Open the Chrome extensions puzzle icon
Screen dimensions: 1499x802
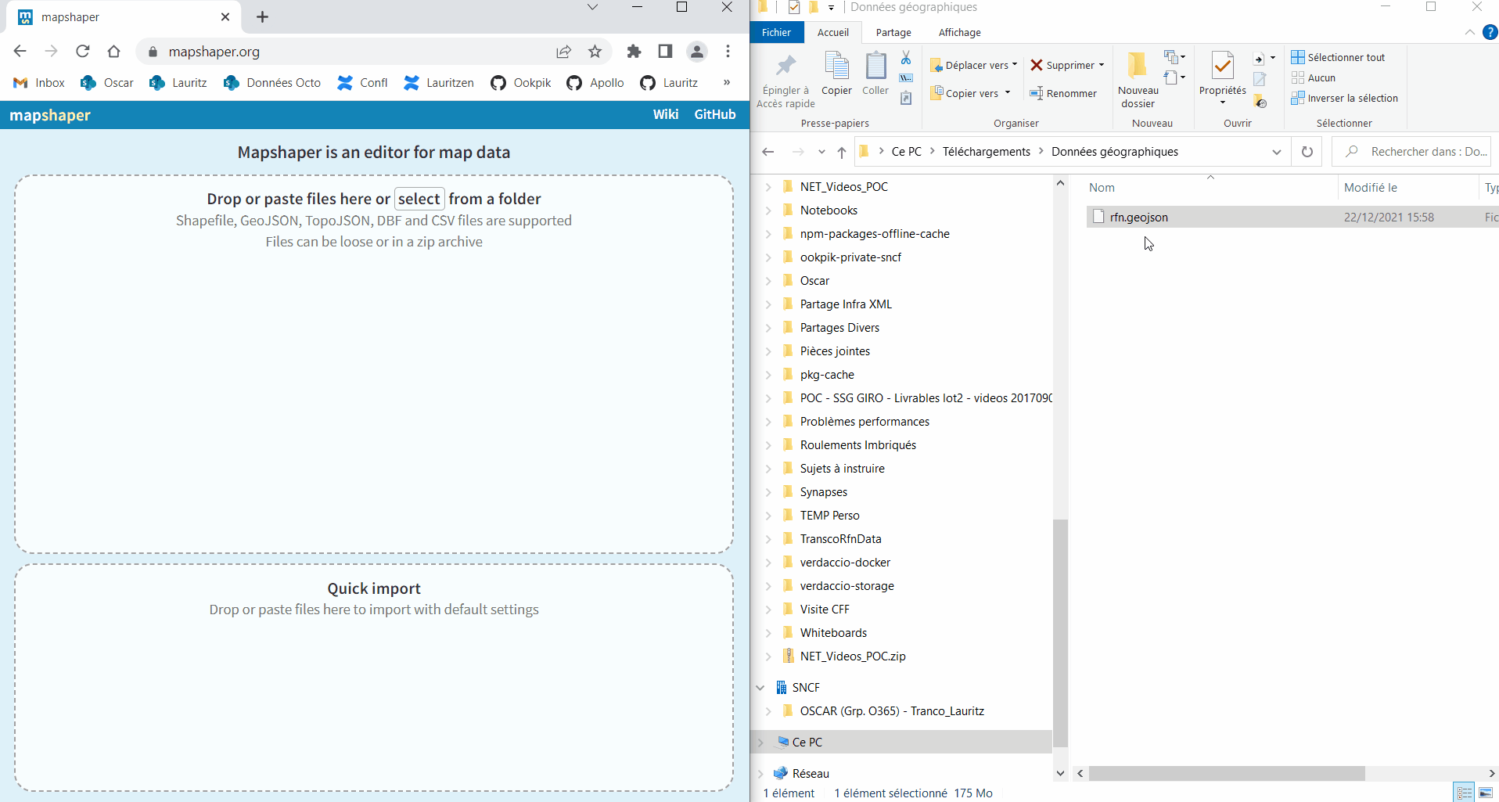tap(634, 52)
